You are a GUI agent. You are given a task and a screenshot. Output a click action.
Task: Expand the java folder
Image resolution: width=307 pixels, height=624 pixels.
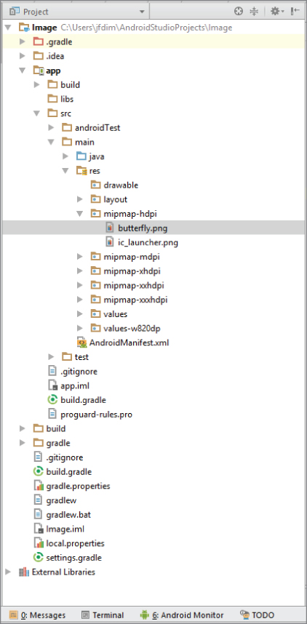(x=65, y=156)
